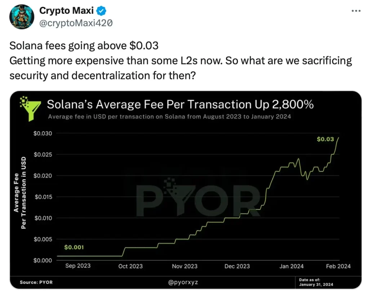Click the Source: PYOR footer text
369x300 pixels.
click(x=36, y=282)
